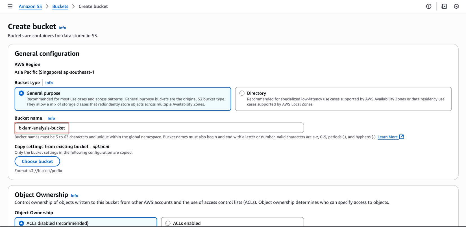Screen dimensions: 466x227
Task: Select the General purpose bucket type
Action: tap(21, 93)
